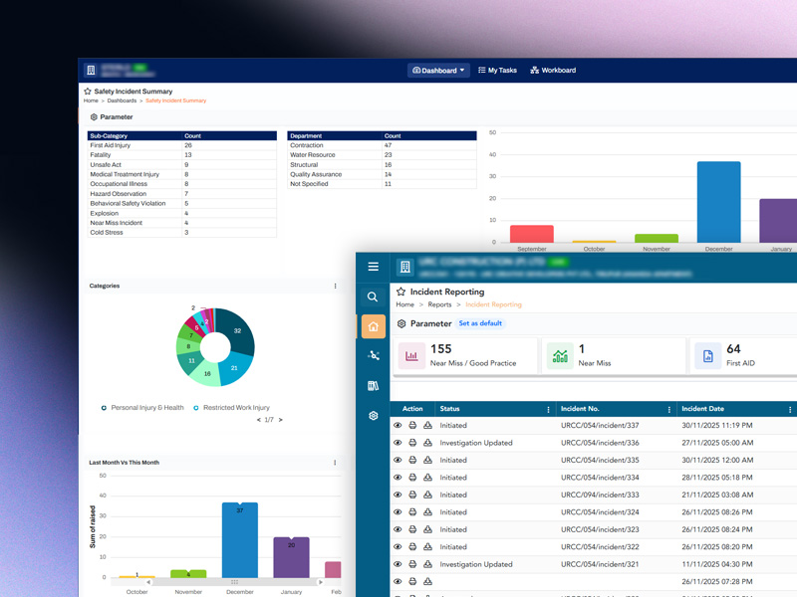Toggle Personal Injury & Health legend item
This screenshot has height=597, width=797.
click(x=146, y=408)
